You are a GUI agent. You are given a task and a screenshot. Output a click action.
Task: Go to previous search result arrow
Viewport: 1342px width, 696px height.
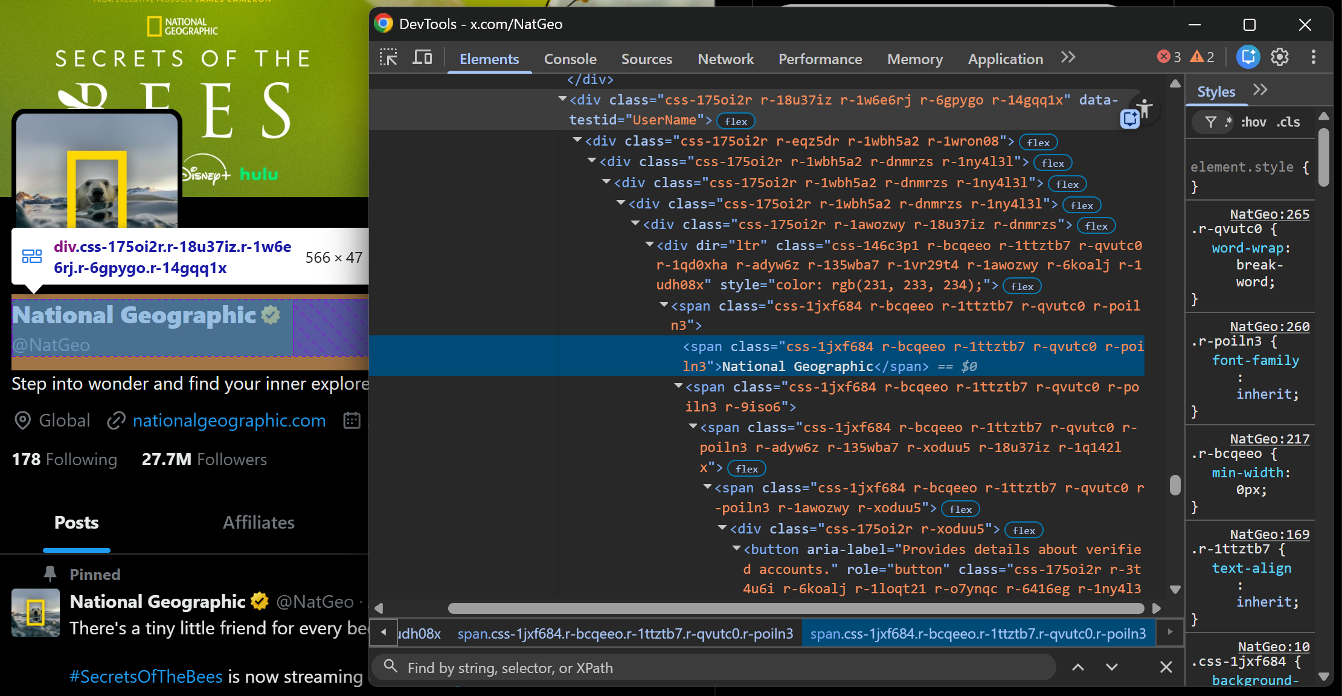1078,667
